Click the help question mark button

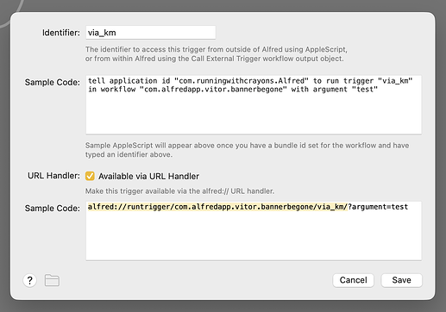pyautogui.click(x=29, y=280)
